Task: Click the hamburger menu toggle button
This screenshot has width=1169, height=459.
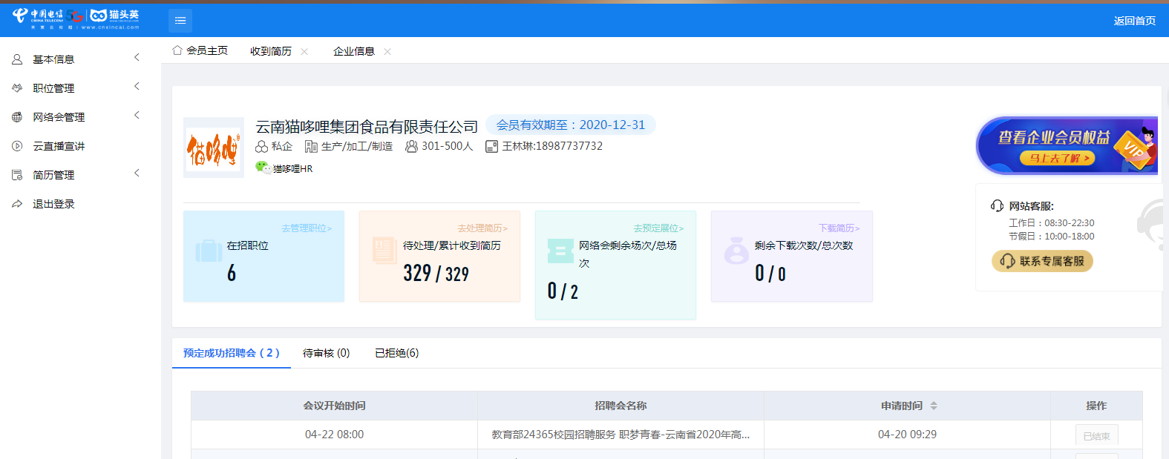Action: point(180,21)
